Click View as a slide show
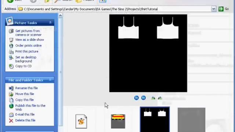235x132 pixels. (x=30, y=40)
